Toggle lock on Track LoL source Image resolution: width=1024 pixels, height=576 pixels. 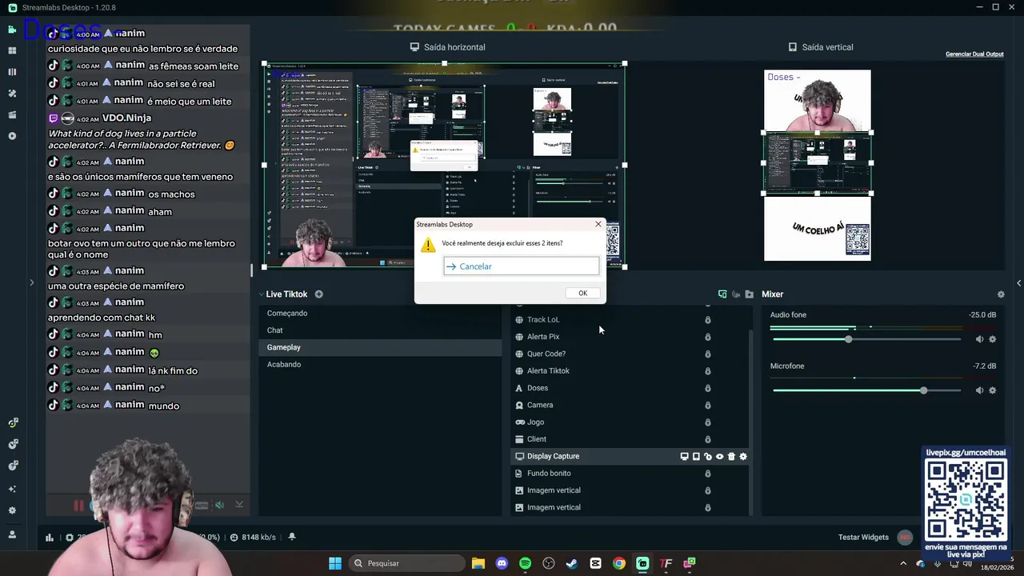click(707, 320)
